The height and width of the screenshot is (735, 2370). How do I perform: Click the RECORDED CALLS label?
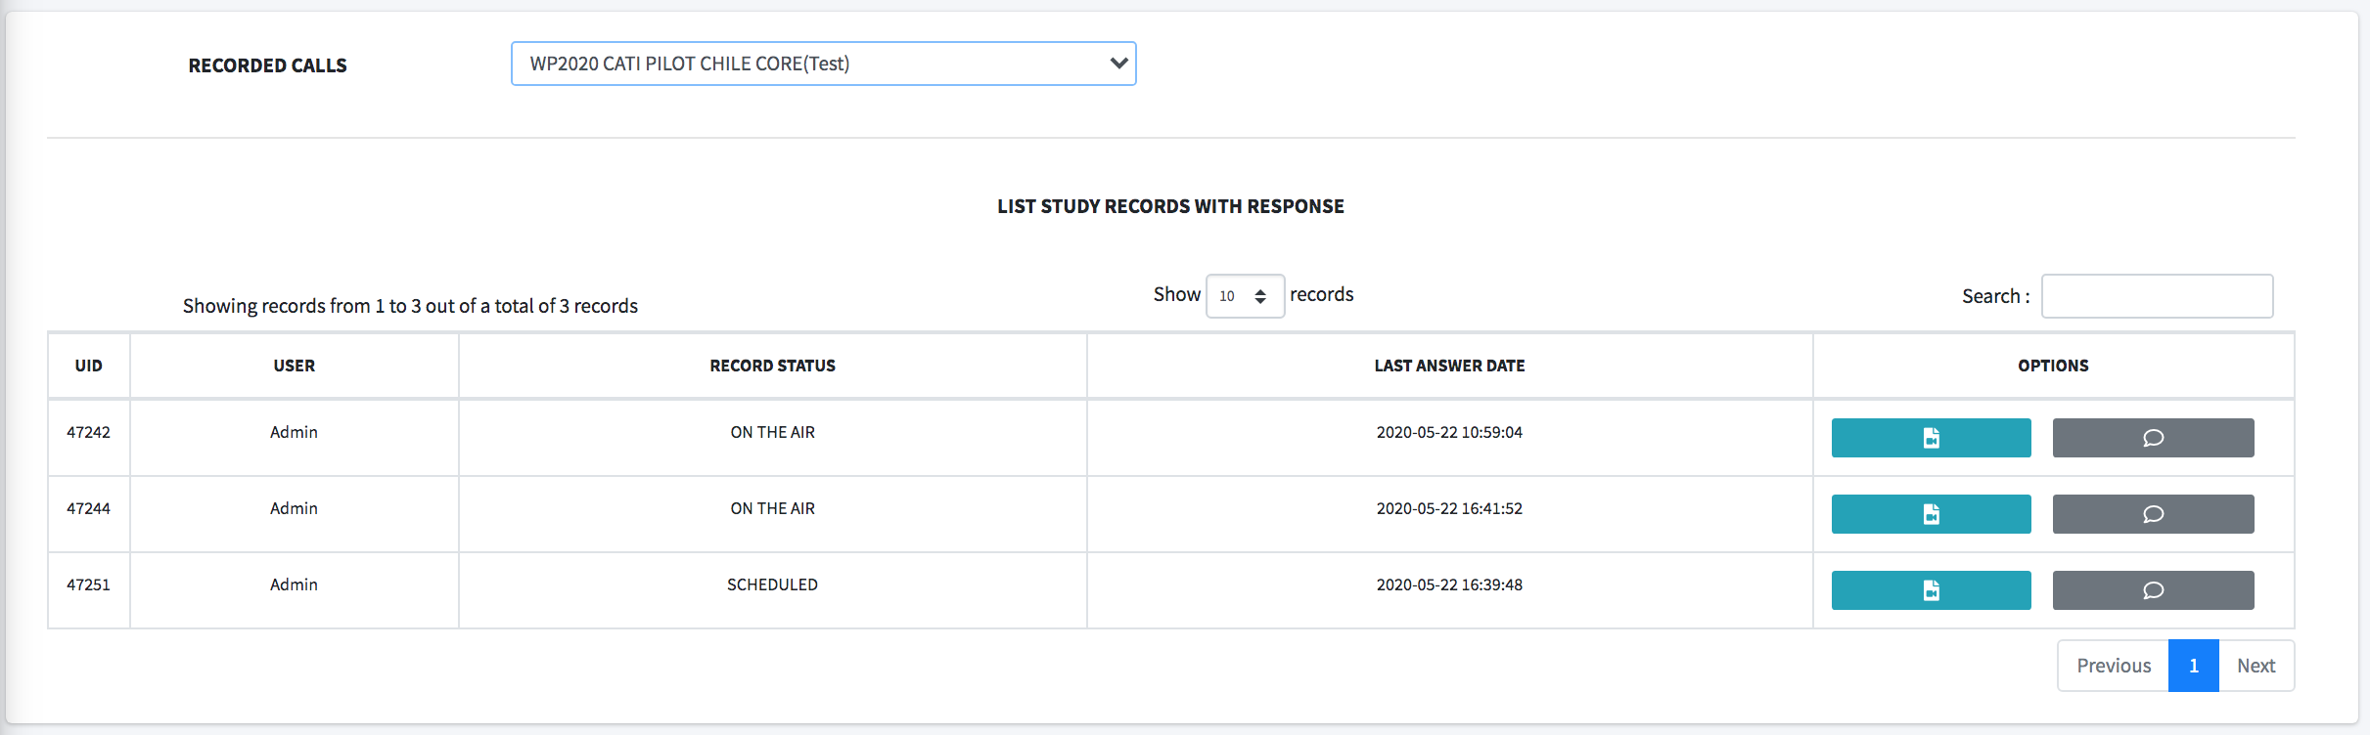click(267, 65)
